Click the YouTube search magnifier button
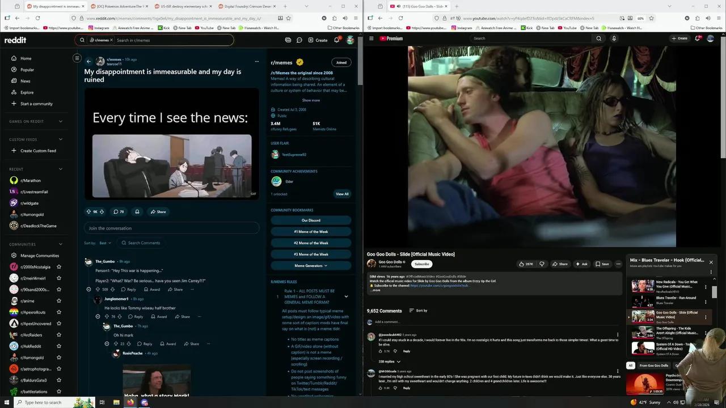This screenshot has width=726, height=408. 598,39
